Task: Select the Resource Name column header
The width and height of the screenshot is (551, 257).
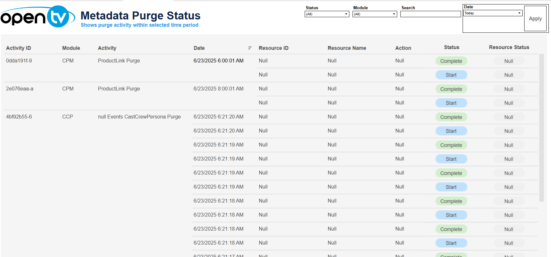Action: point(346,48)
